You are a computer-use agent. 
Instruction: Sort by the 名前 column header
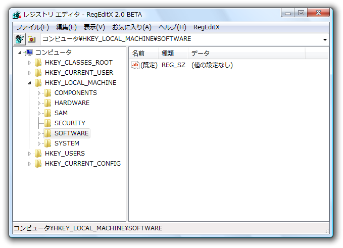pyautogui.click(x=143, y=53)
